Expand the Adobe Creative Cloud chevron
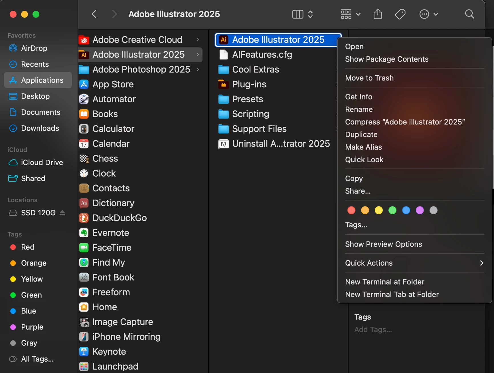Image resolution: width=494 pixels, height=373 pixels. (198, 40)
